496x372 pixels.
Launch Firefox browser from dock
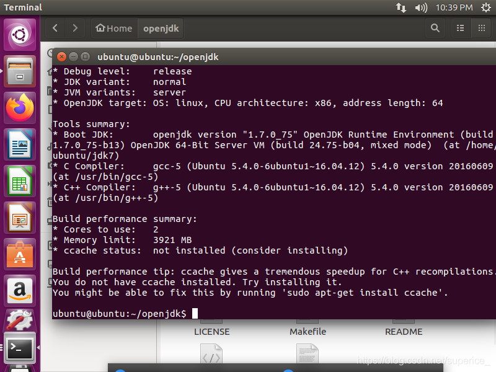click(20, 108)
